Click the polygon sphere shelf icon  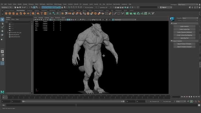(x=6, y=13)
